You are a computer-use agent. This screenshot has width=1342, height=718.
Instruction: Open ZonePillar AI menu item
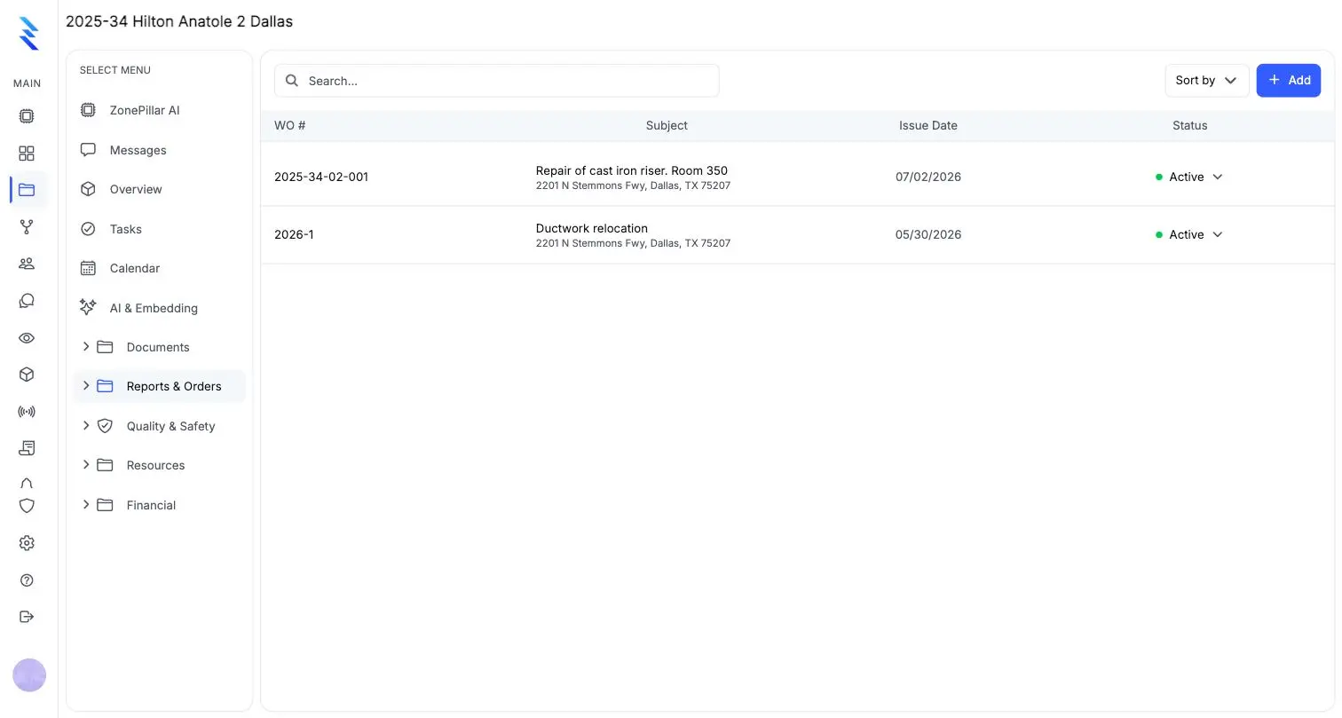pyautogui.click(x=159, y=110)
